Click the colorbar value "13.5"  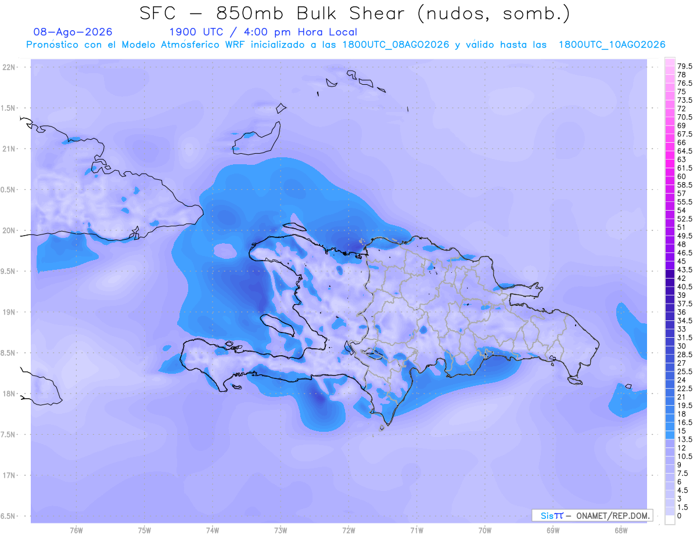pos(685,438)
